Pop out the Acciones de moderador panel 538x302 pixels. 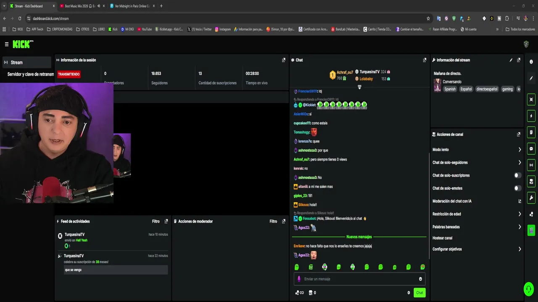coord(284,221)
